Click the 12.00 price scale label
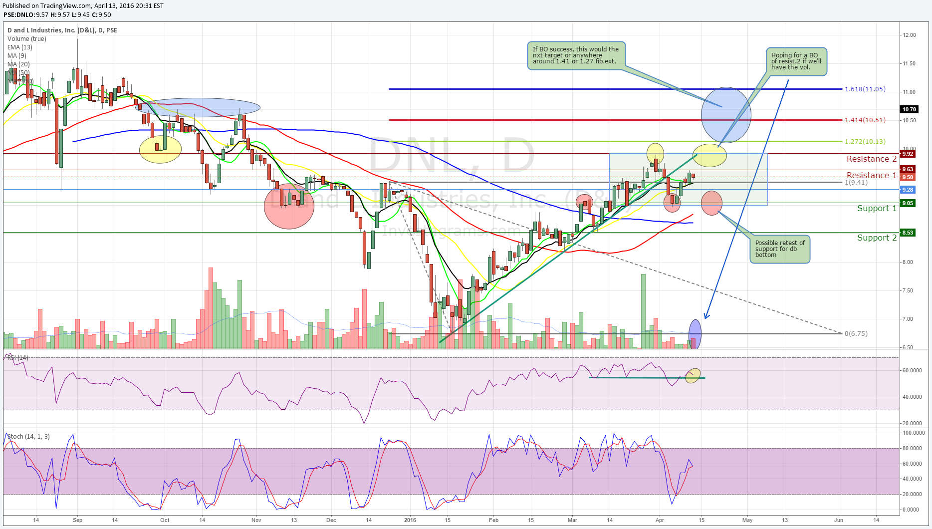 click(909, 35)
